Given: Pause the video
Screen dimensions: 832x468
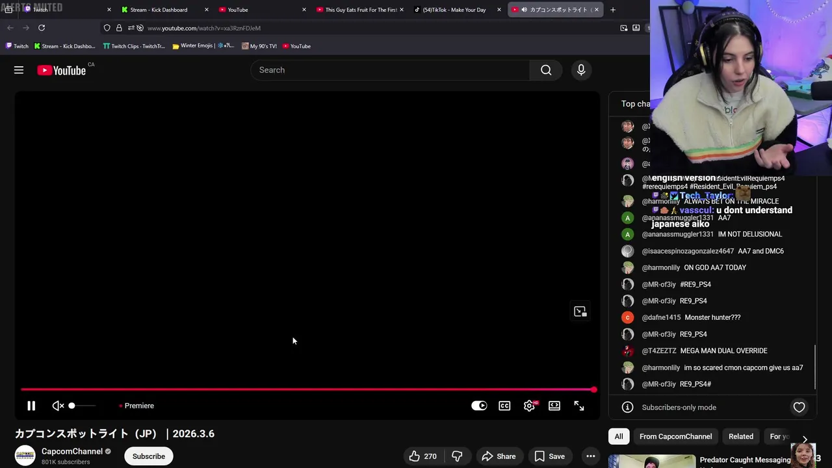Looking at the screenshot, I should (31, 406).
